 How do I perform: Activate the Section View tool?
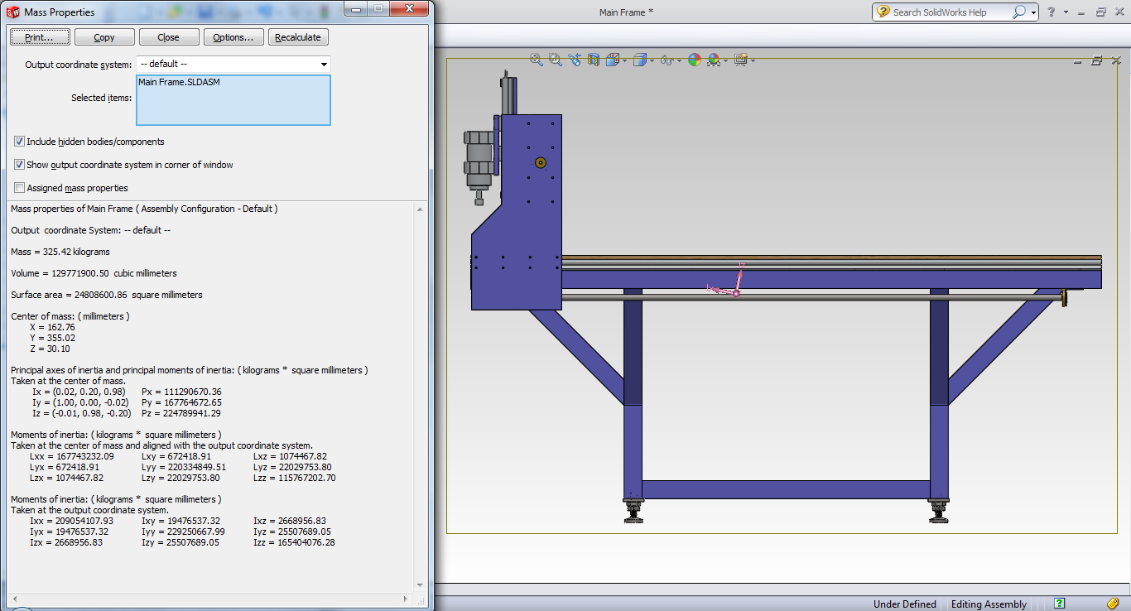[x=593, y=60]
